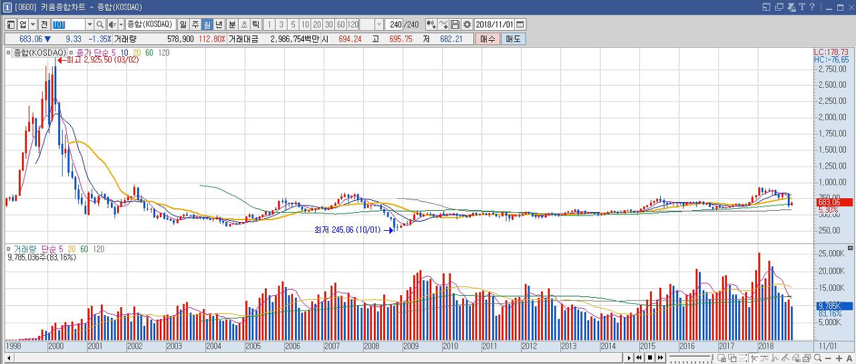Screen dimensions: 856x364
Task: Toggle interval button 10
Action: point(305,25)
